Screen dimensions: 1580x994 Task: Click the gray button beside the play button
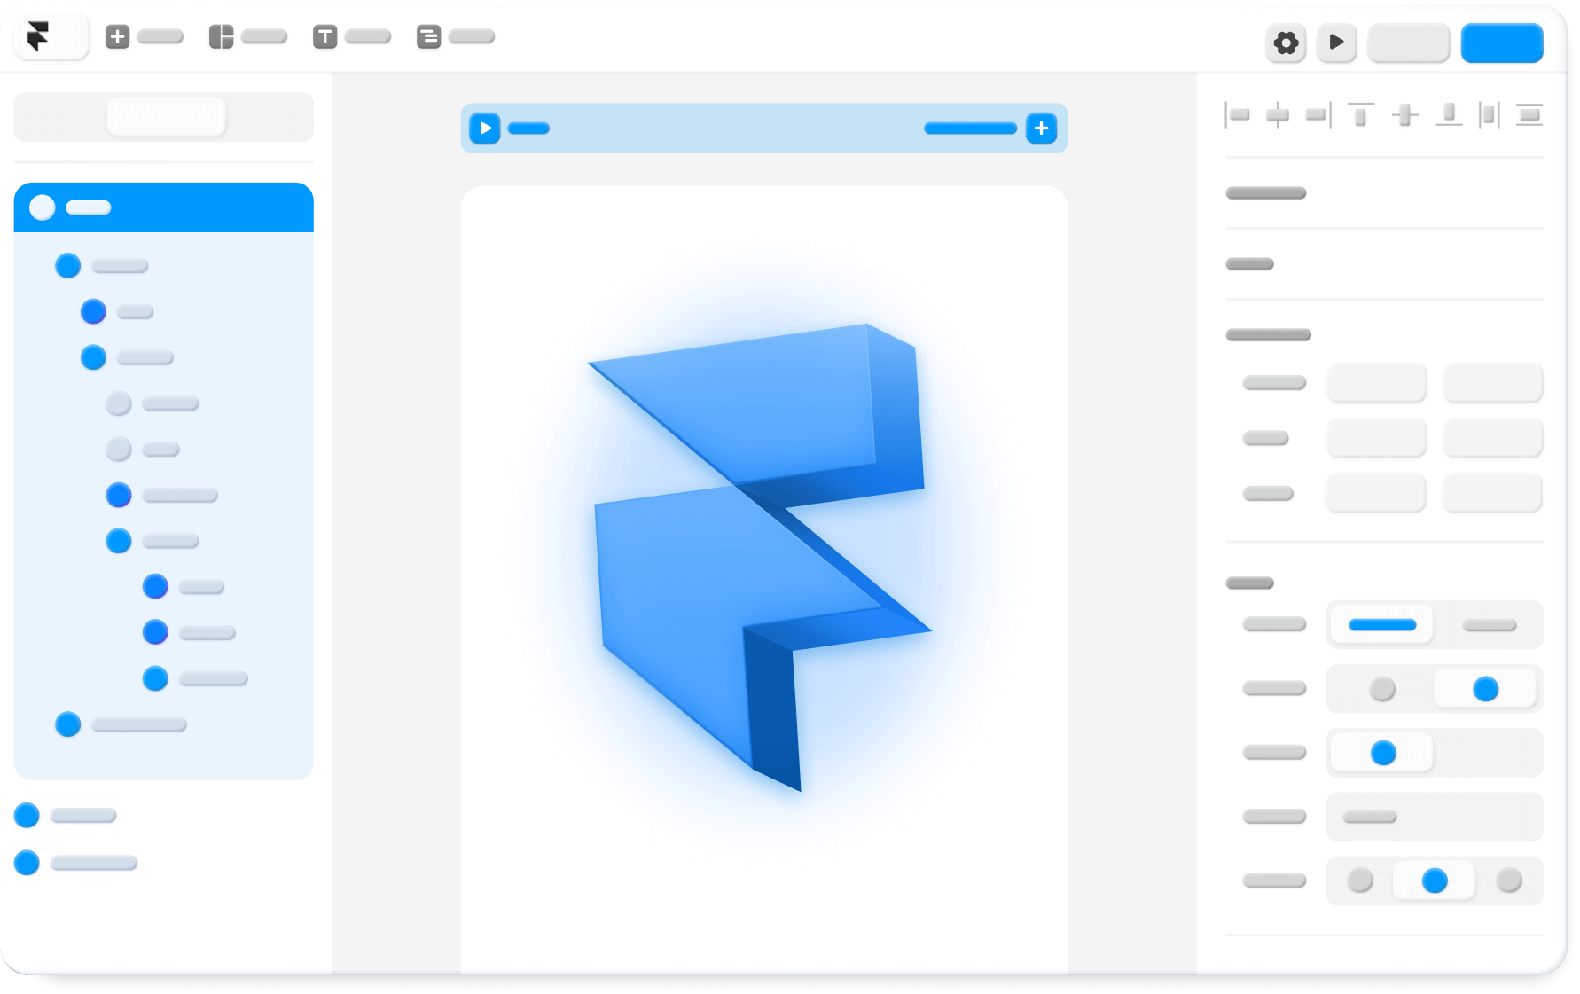[1408, 43]
